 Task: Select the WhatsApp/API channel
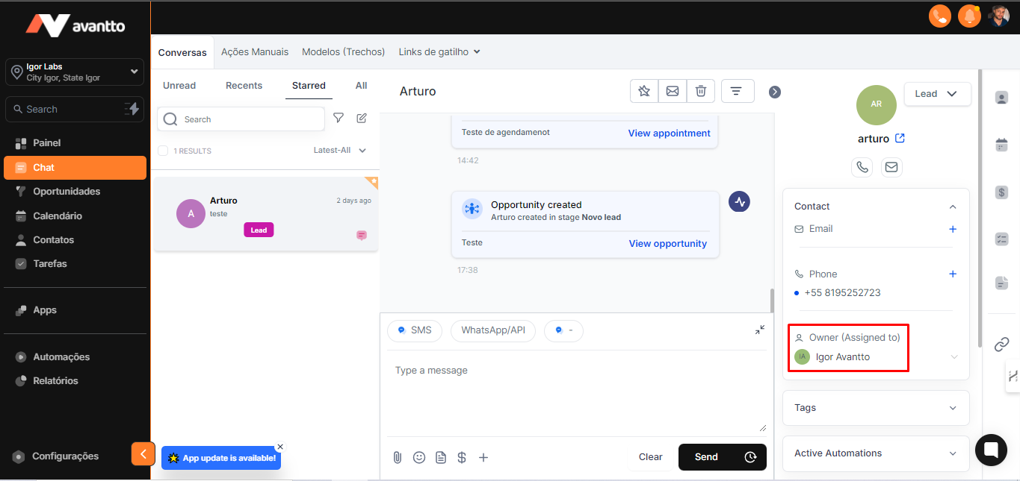pyautogui.click(x=493, y=330)
